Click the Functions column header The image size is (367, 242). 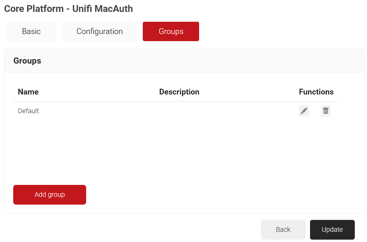(x=316, y=92)
